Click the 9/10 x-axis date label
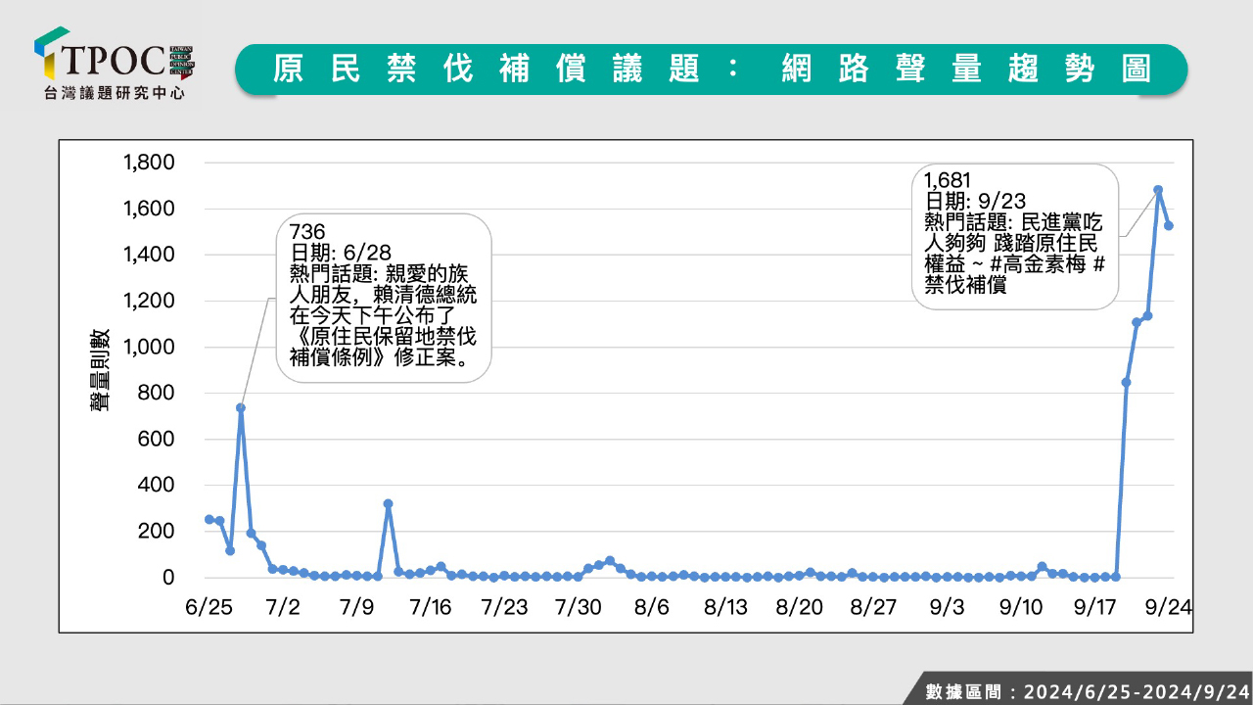This screenshot has height=705, width=1253. [x=1021, y=607]
